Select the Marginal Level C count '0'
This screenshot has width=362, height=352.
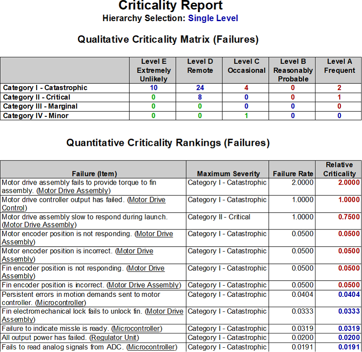click(247, 106)
